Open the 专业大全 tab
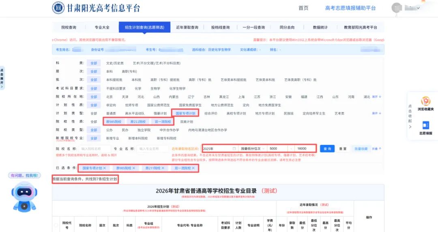This screenshot has width=438, height=232. pos(102,27)
